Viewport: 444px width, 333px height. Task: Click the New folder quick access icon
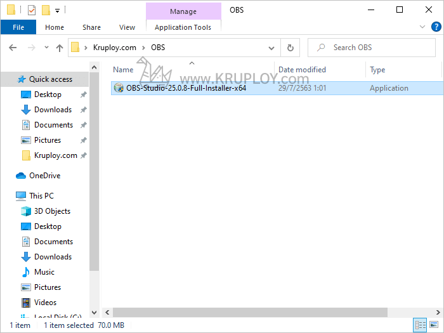pos(46,10)
